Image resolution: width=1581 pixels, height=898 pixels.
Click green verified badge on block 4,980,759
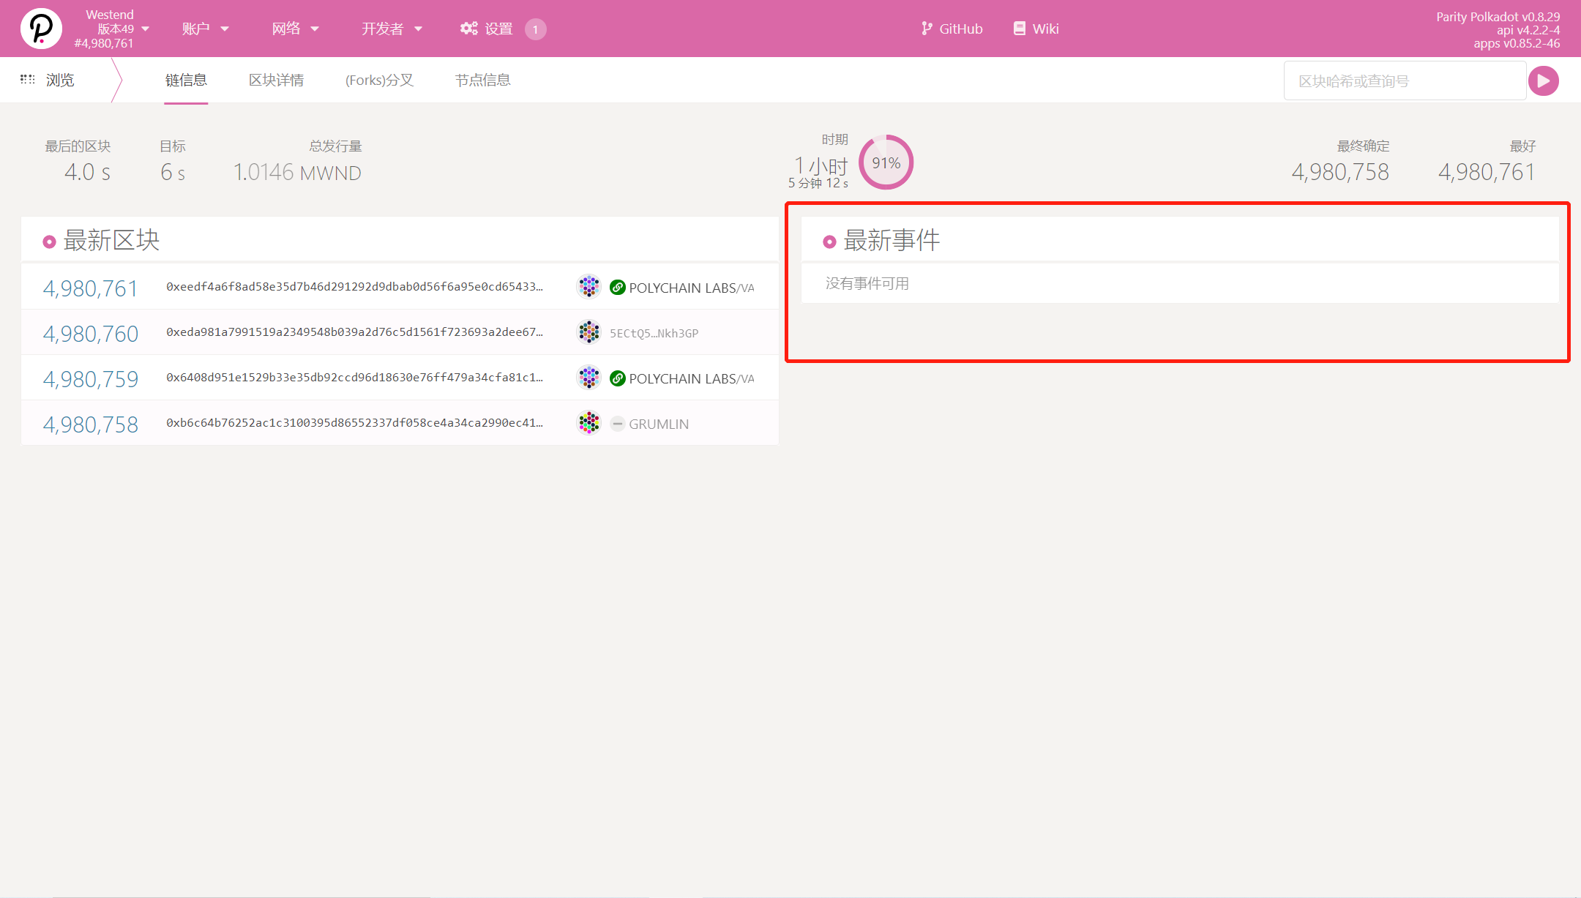pos(617,378)
